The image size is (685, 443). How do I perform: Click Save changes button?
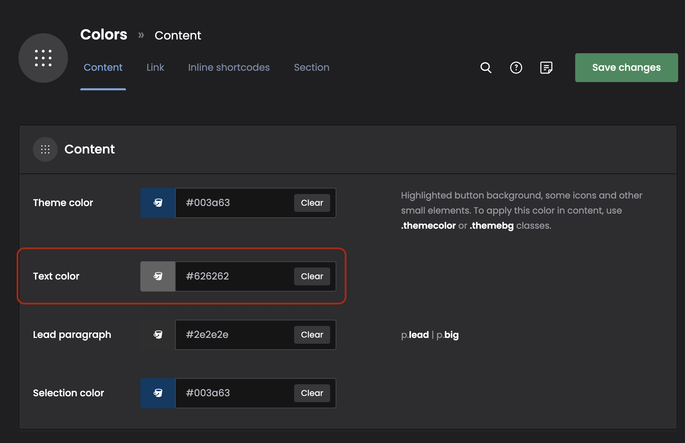click(x=626, y=68)
